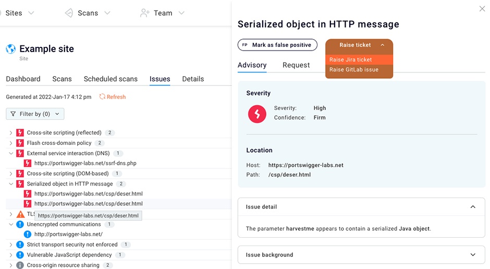Viewport: 490px width, 269px height.
Task: Click the count badge beside Vulnerable JavaScript dependency
Action: [x=120, y=255]
